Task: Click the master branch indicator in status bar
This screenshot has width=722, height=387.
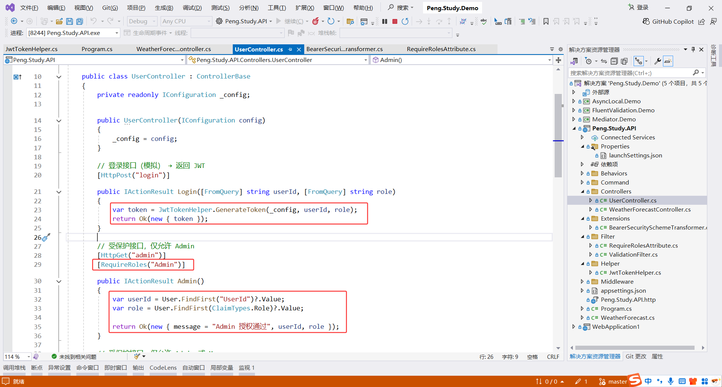Action: pyautogui.click(x=613, y=382)
